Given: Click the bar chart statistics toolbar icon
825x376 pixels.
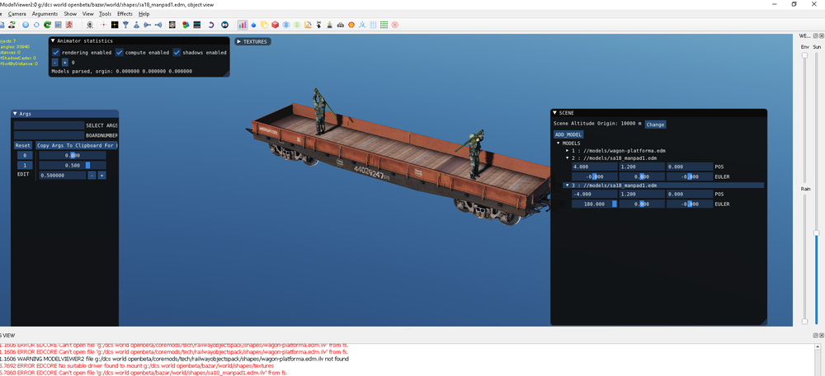Looking at the screenshot, I should (242, 25).
